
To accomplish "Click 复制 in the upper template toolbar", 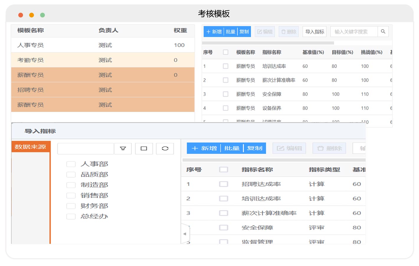I will [x=244, y=32].
